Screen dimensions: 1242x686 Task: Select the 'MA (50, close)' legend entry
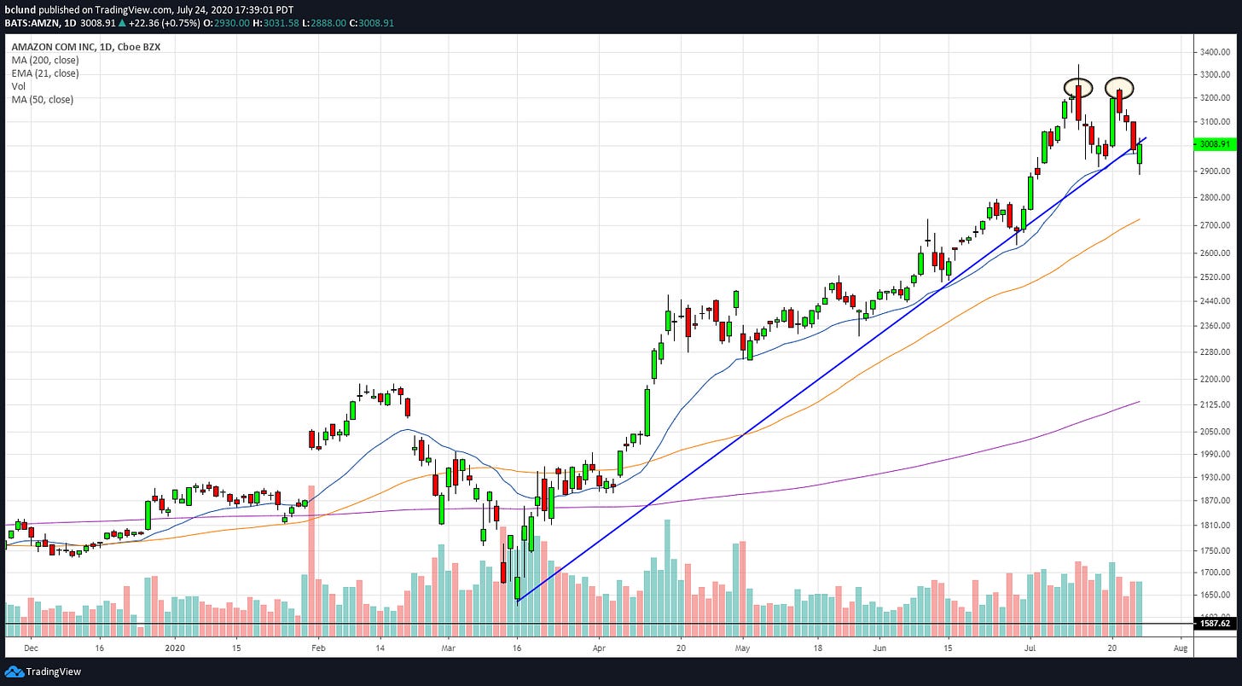click(43, 100)
